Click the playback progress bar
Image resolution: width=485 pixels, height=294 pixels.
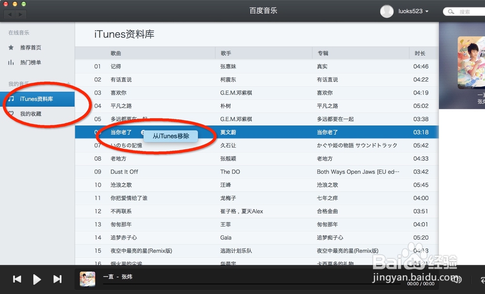point(252,283)
